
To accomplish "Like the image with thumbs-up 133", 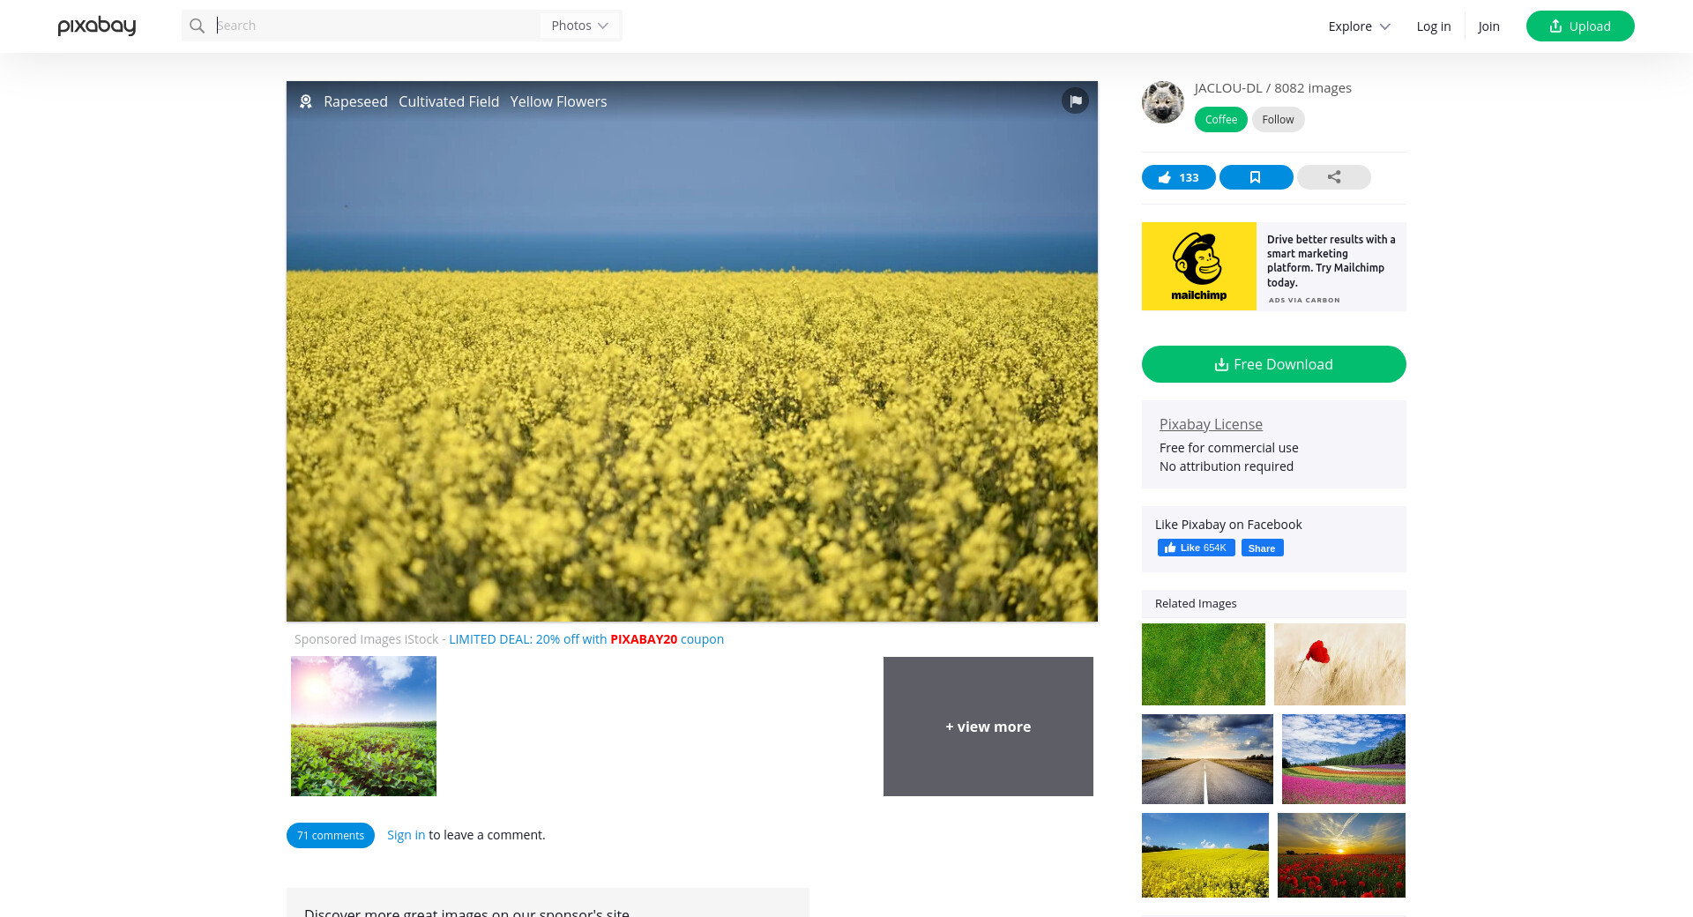I will tap(1179, 177).
